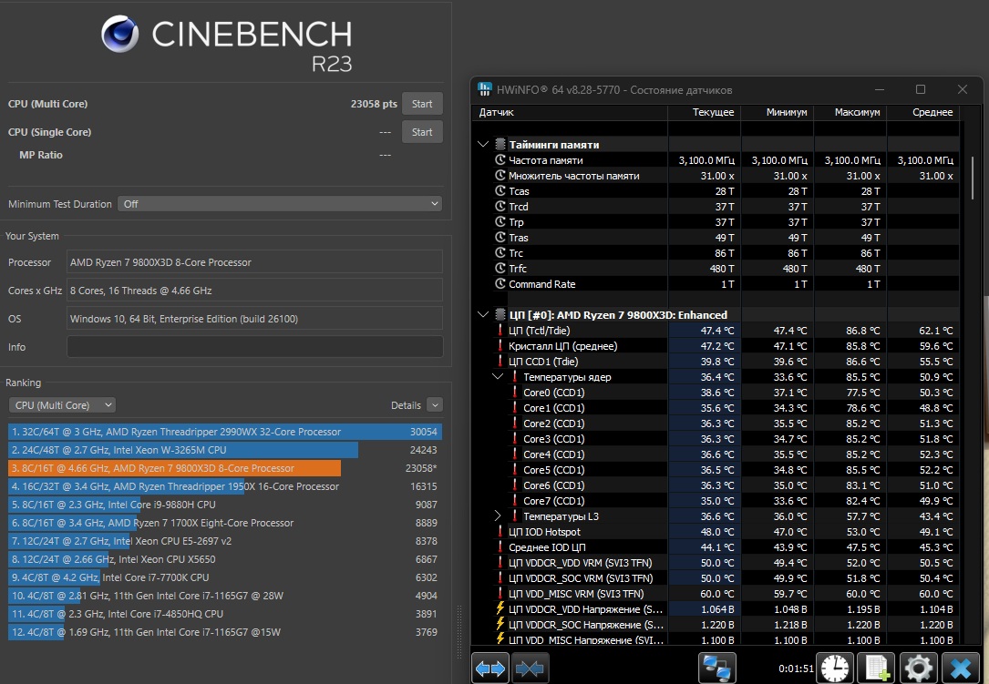Click the thermometer icon beside Среднее IOD ЦП
This screenshot has width=989, height=684.
coord(500,547)
